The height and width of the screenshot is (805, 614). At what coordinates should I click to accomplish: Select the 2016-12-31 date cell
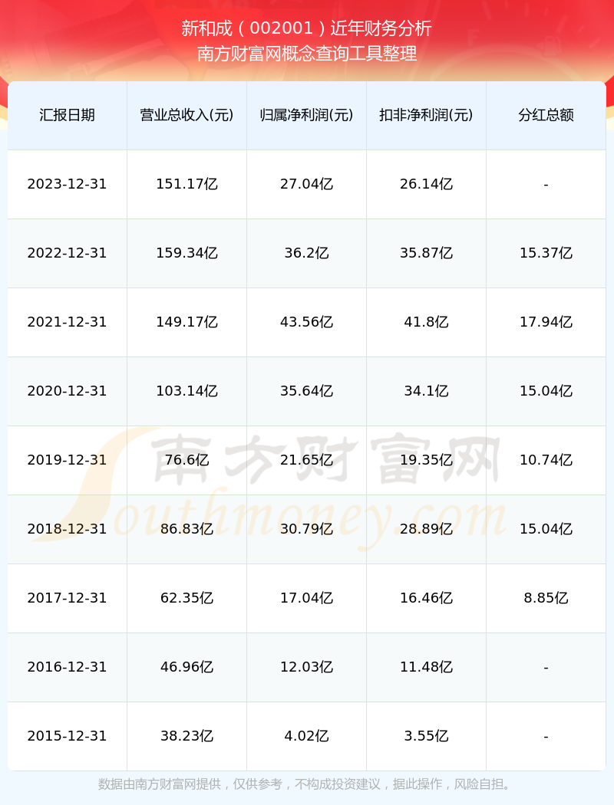click(x=68, y=668)
